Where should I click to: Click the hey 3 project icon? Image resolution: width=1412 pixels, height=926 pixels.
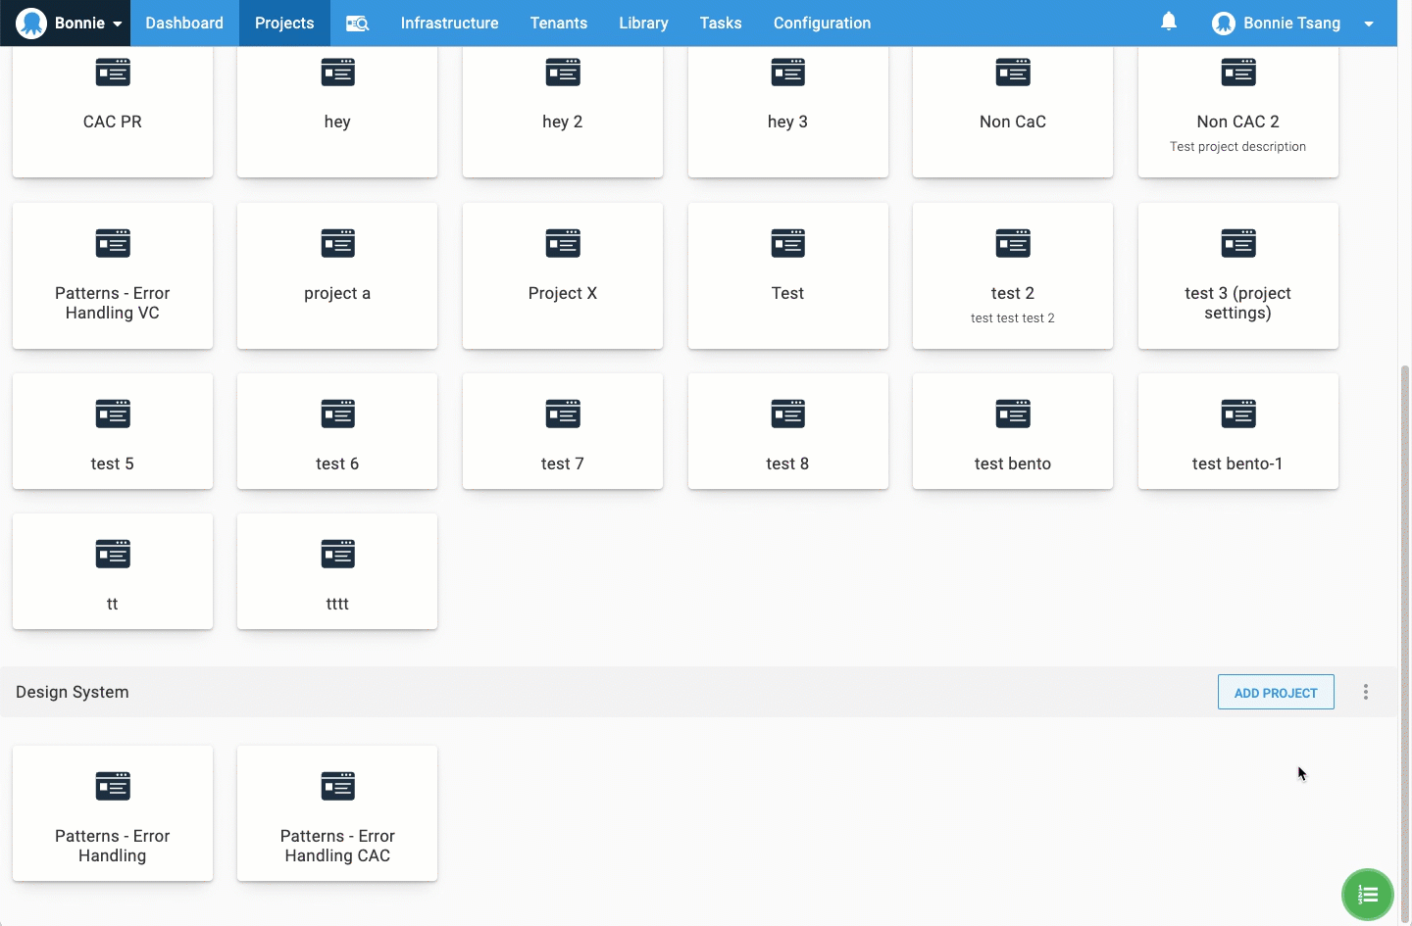[787, 73]
